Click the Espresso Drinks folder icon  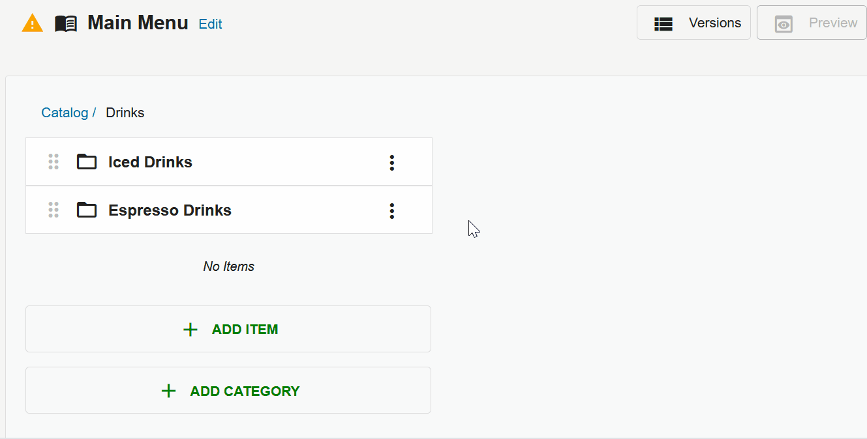click(87, 210)
